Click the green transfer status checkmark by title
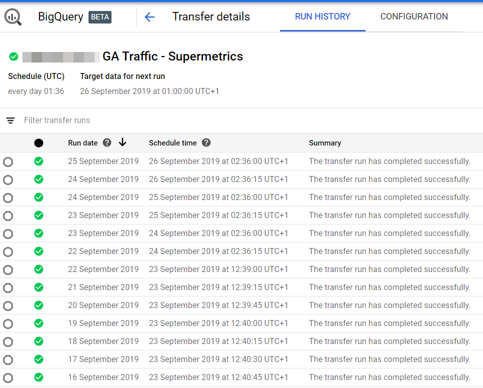 [x=14, y=56]
